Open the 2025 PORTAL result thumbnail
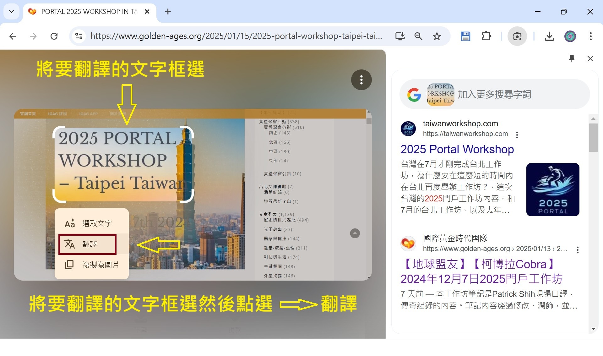603x356 pixels. [553, 189]
